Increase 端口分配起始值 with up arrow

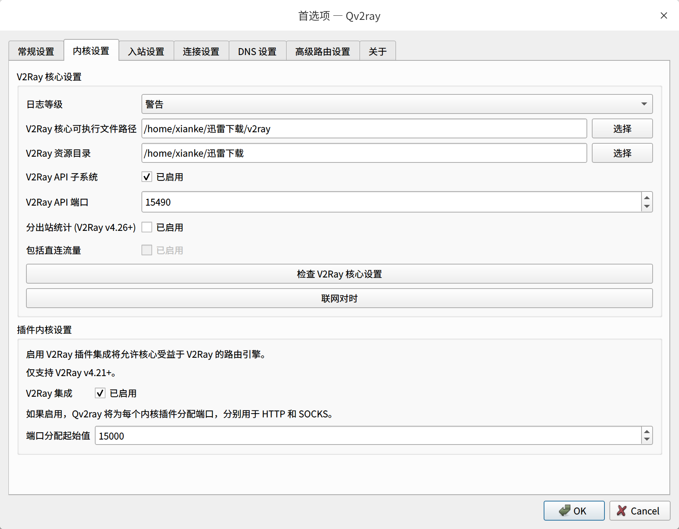point(647,432)
